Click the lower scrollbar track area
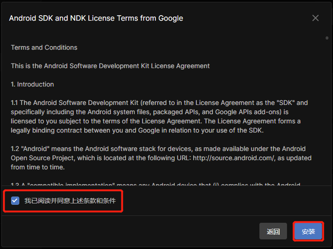 pos(326,138)
